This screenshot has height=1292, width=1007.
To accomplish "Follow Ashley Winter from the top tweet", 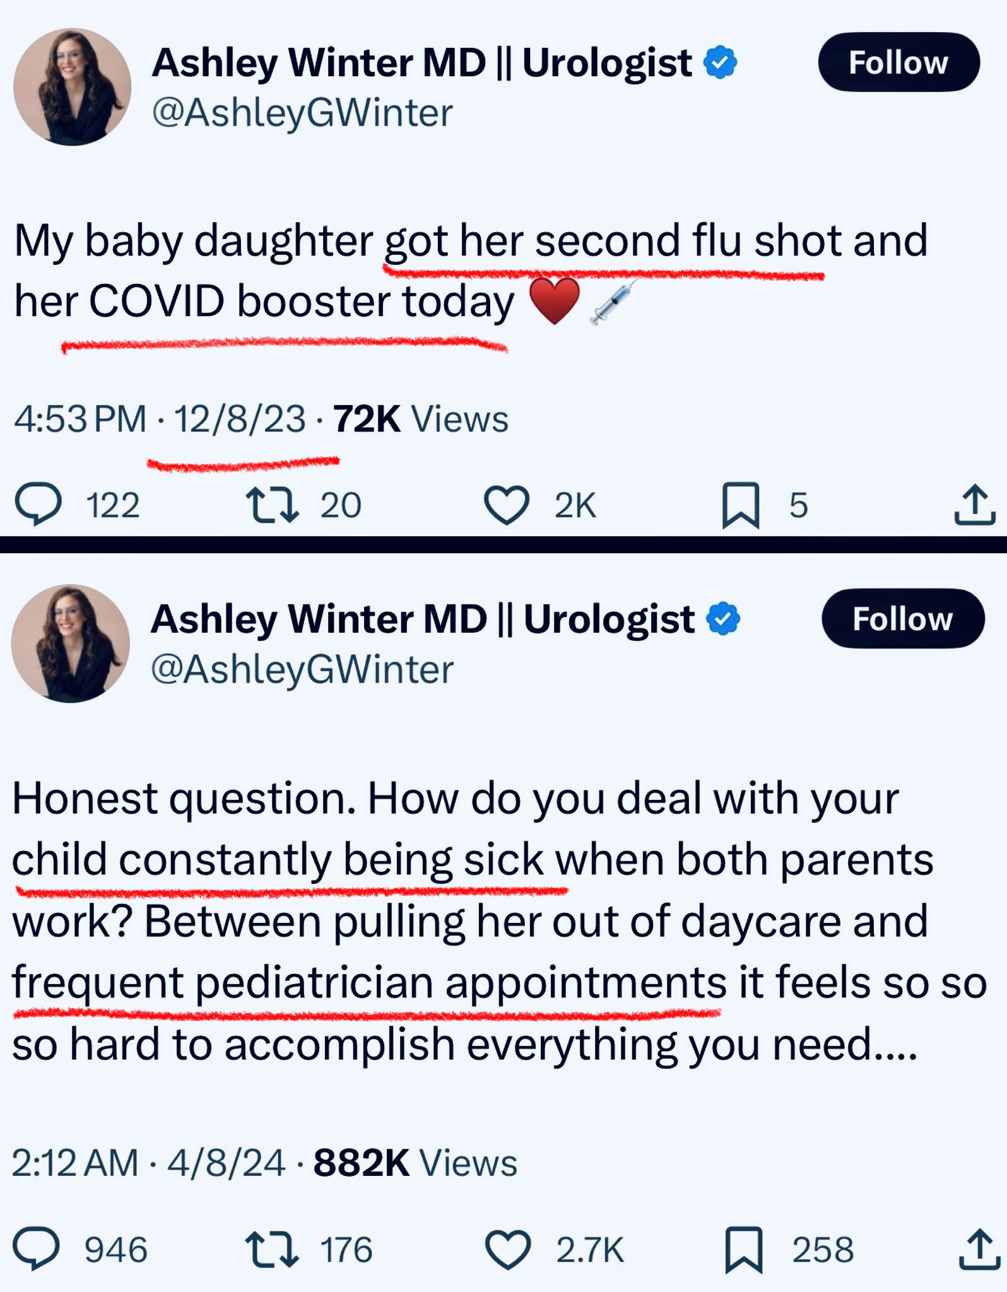I will tap(898, 62).
